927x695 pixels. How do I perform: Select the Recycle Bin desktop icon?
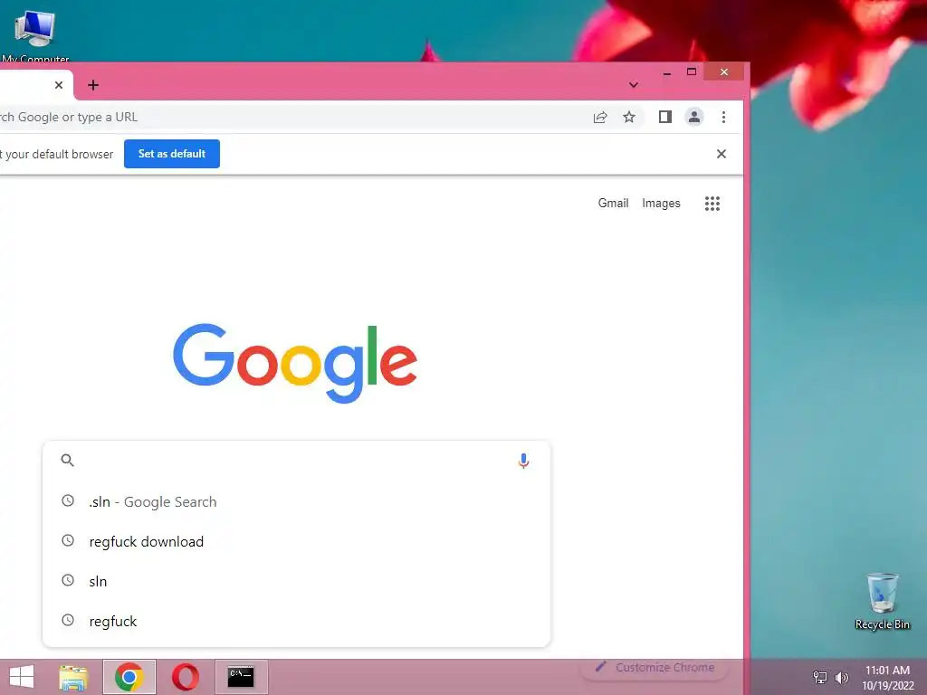pos(882,601)
